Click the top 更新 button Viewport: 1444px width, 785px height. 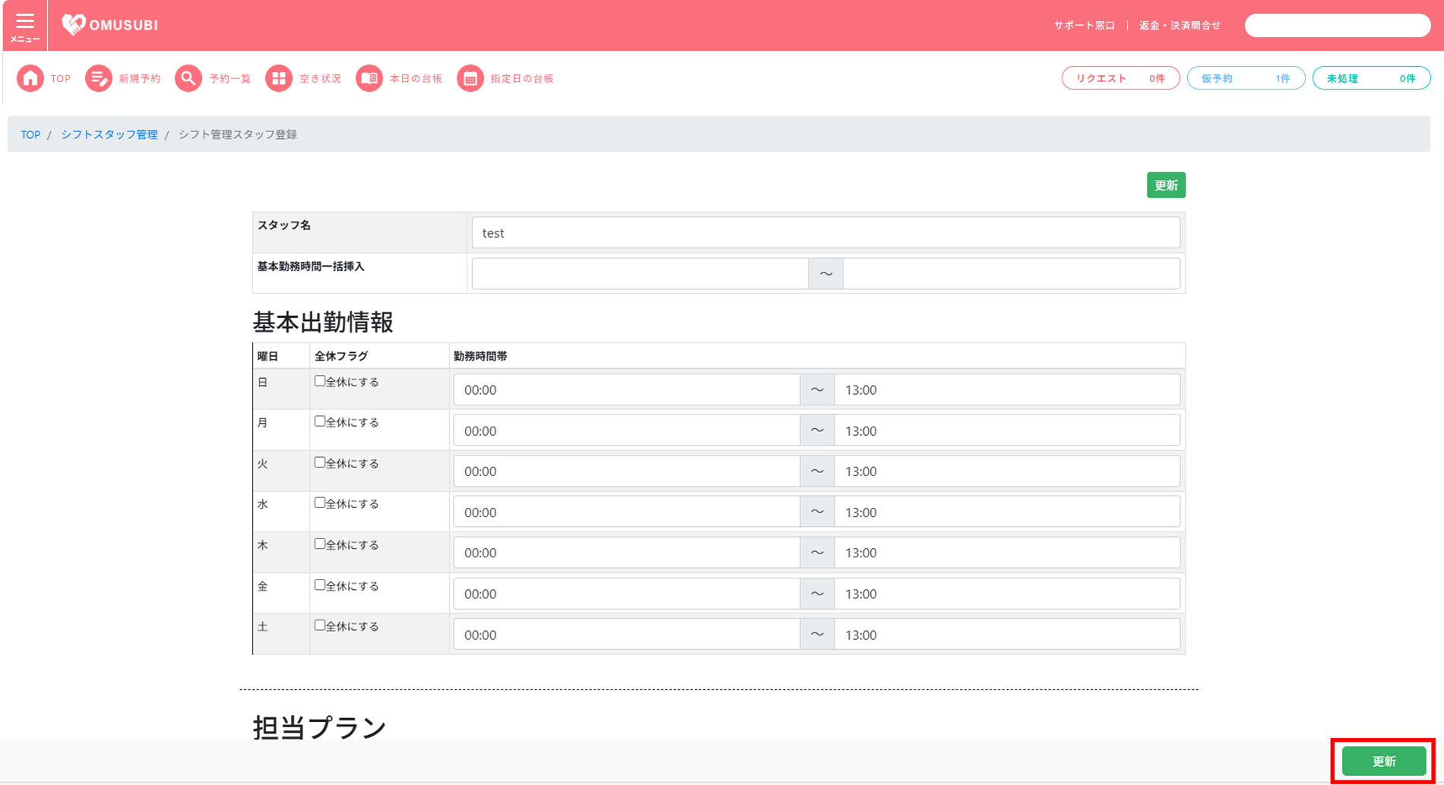1166,185
